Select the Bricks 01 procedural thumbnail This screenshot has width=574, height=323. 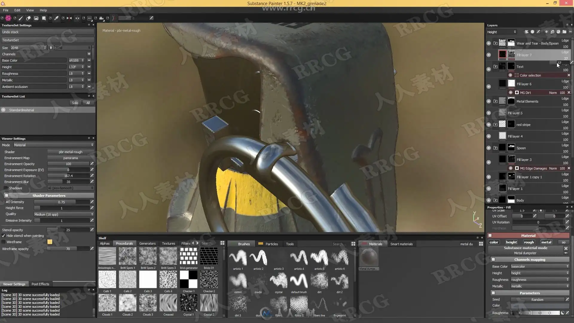coord(209,256)
